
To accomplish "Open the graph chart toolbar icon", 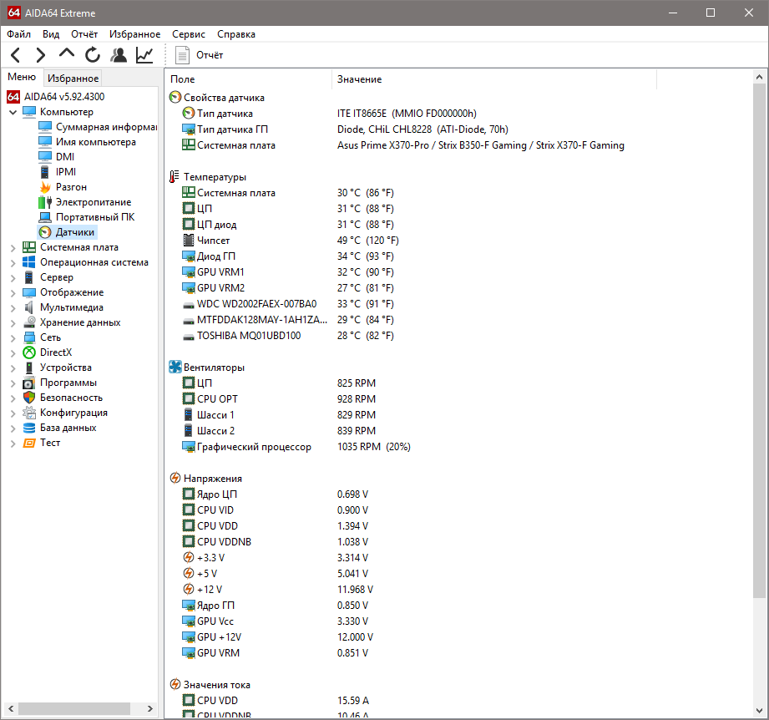I will point(144,55).
